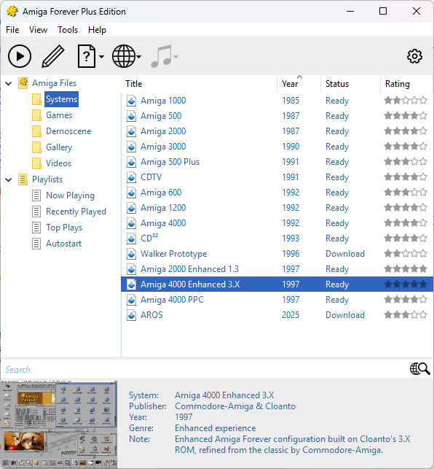Click the web globe icon

pyautogui.click(x=124, y=56)
